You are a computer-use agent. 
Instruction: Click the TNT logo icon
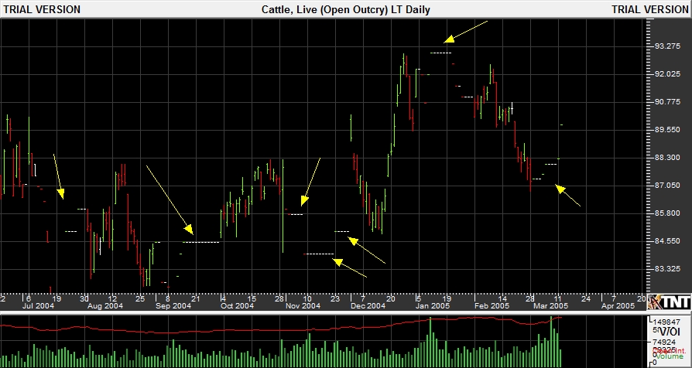(x=669, y=302)
